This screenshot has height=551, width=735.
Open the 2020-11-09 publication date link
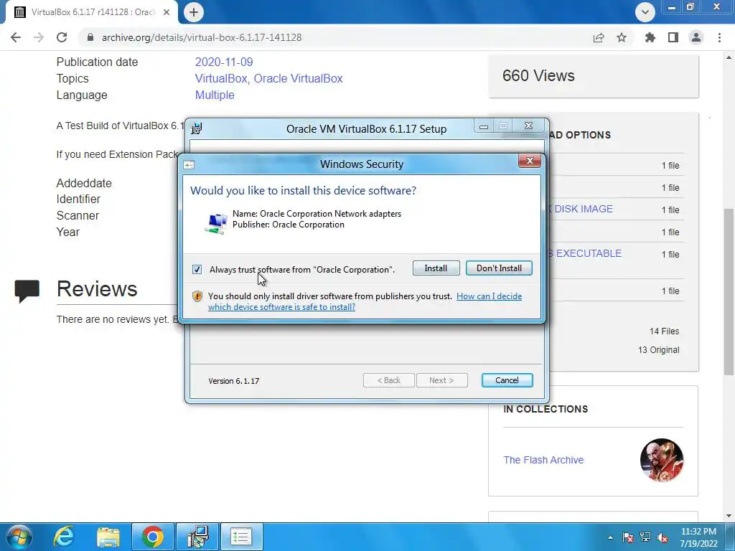tap(224, 62)
